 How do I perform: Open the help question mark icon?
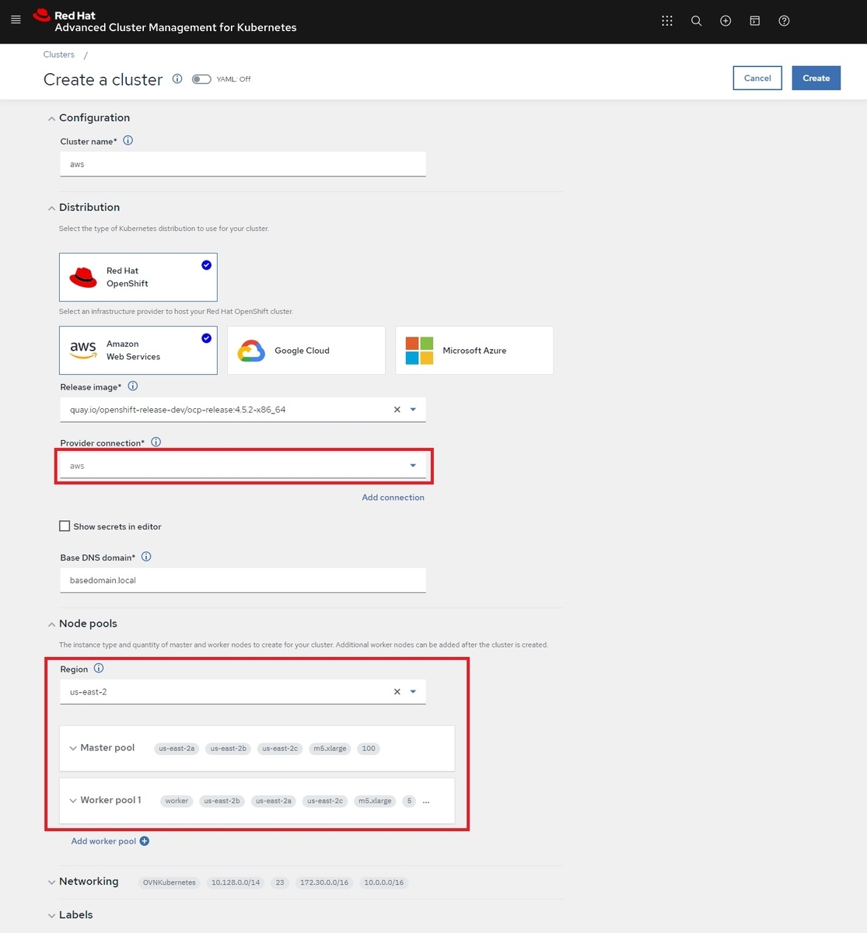(784, 21)
